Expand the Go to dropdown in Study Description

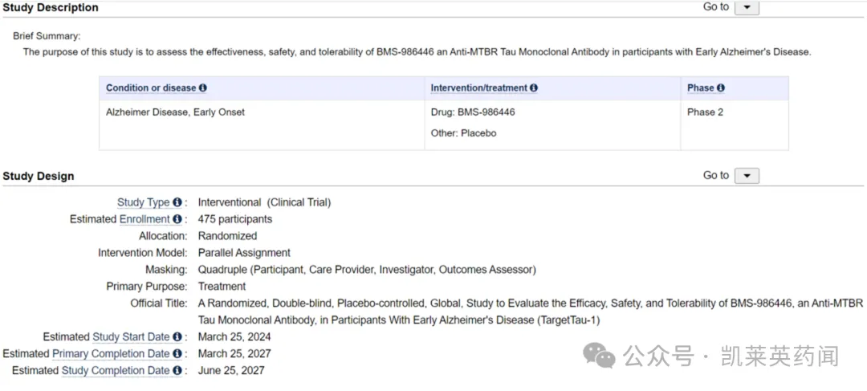coord(747,7)
